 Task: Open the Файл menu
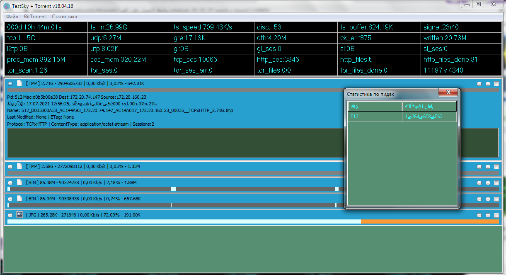pos(12,17)
